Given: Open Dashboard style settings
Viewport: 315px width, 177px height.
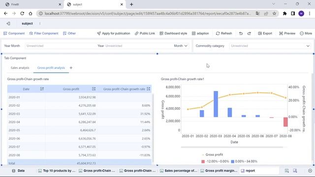Looking at the screenshot, I should click(x=173, y=33).
